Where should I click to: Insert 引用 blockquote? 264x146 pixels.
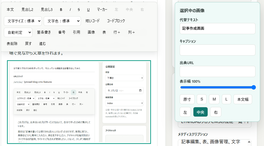(77, 32)
